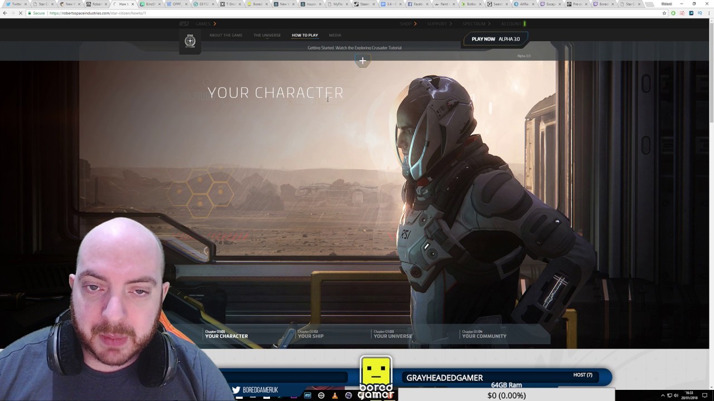Open the Account menu

pyautogui.click(x=513, y=24)
